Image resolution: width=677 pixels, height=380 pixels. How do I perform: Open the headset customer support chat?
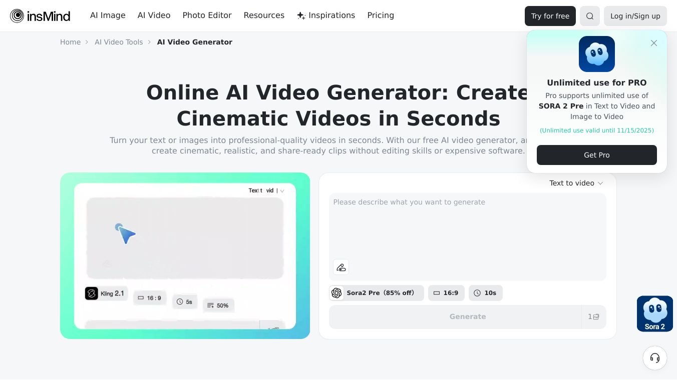point(655,358)
